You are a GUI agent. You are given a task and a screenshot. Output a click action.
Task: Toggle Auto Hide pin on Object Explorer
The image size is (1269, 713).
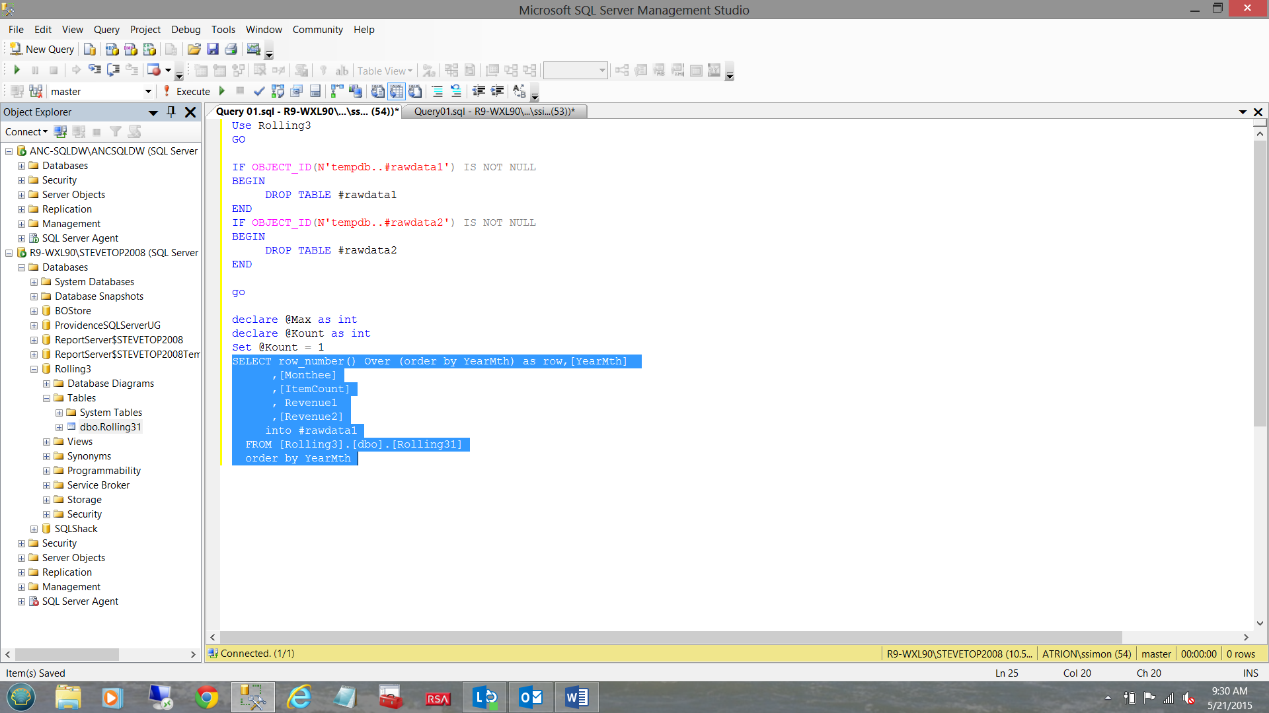(171, 112)
